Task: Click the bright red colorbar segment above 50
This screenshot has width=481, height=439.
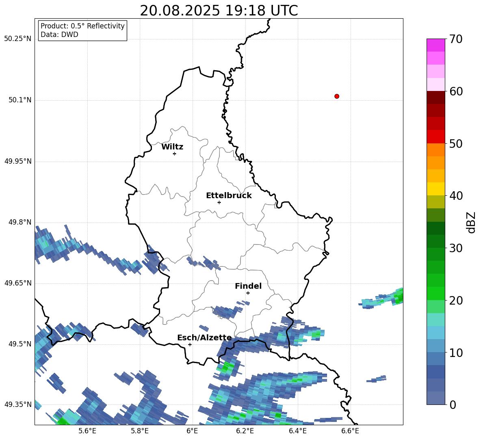Action: tap(435, 136)
